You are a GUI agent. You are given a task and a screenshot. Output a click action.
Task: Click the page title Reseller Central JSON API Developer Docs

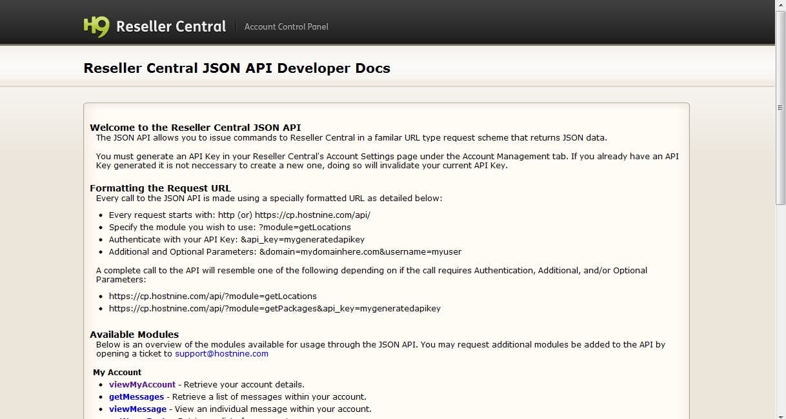[x=237, y=68]
